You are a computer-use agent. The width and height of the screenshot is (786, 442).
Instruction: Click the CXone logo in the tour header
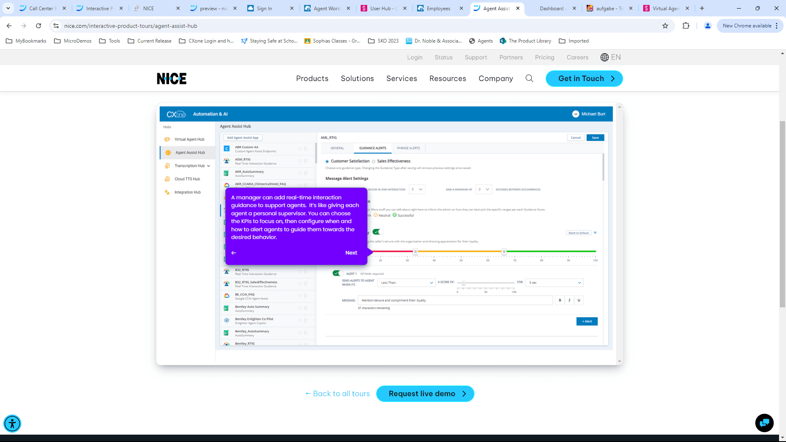pyautogui.click(x=176, y=114)
